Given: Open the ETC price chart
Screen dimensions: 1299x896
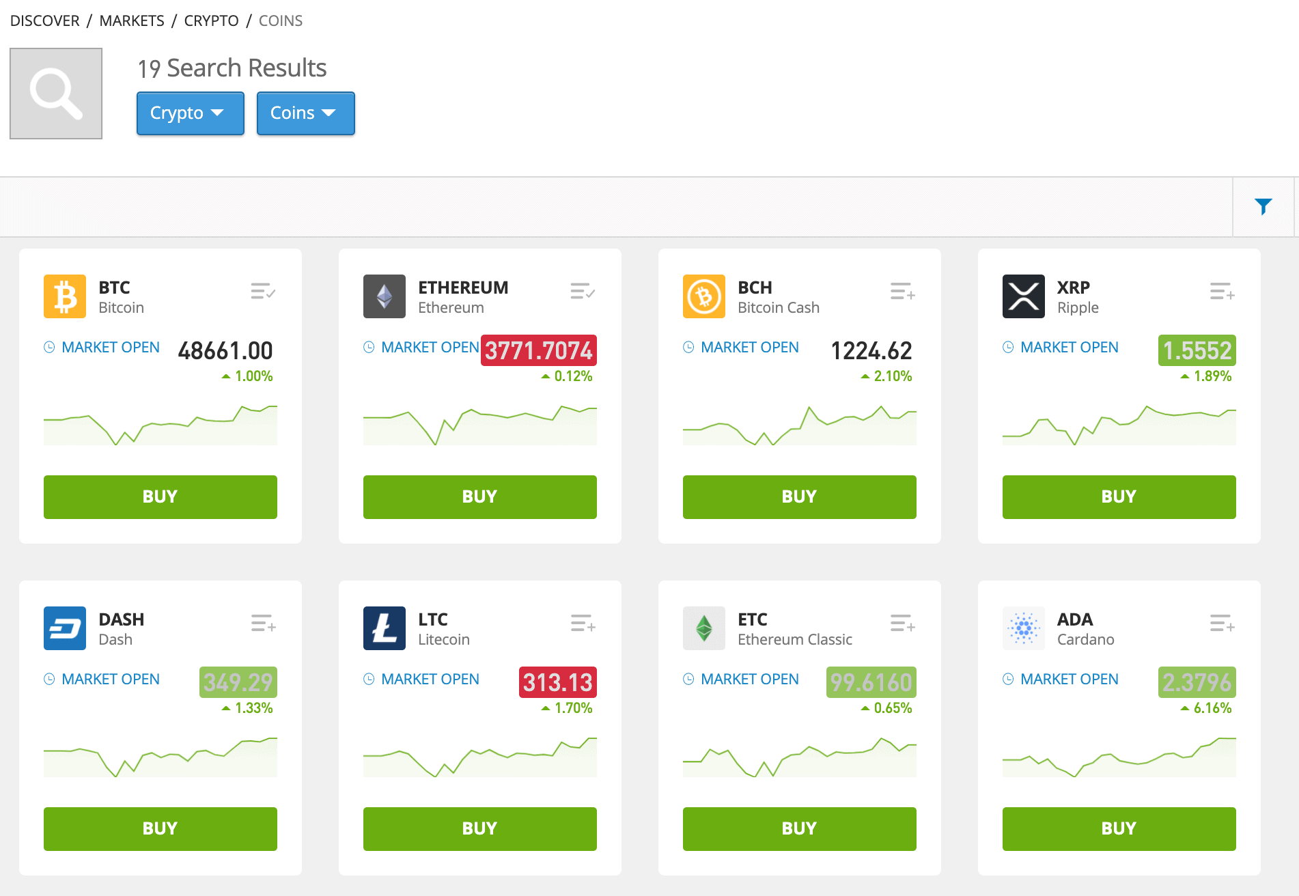Looking at the screenshot, I should 800,757.
